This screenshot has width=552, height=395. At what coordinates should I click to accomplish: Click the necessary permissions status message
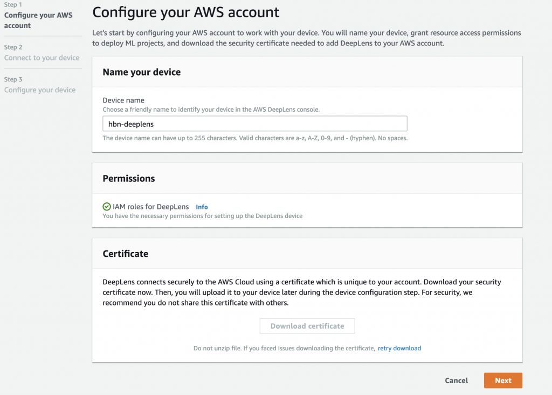pos(203,216)
